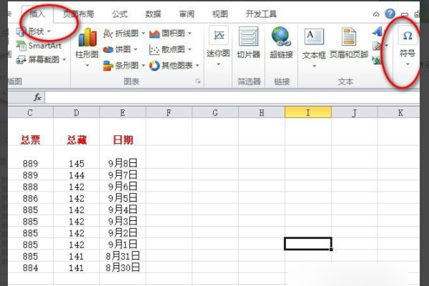Open the 审阅 ribbon tab

coord(187,14)
